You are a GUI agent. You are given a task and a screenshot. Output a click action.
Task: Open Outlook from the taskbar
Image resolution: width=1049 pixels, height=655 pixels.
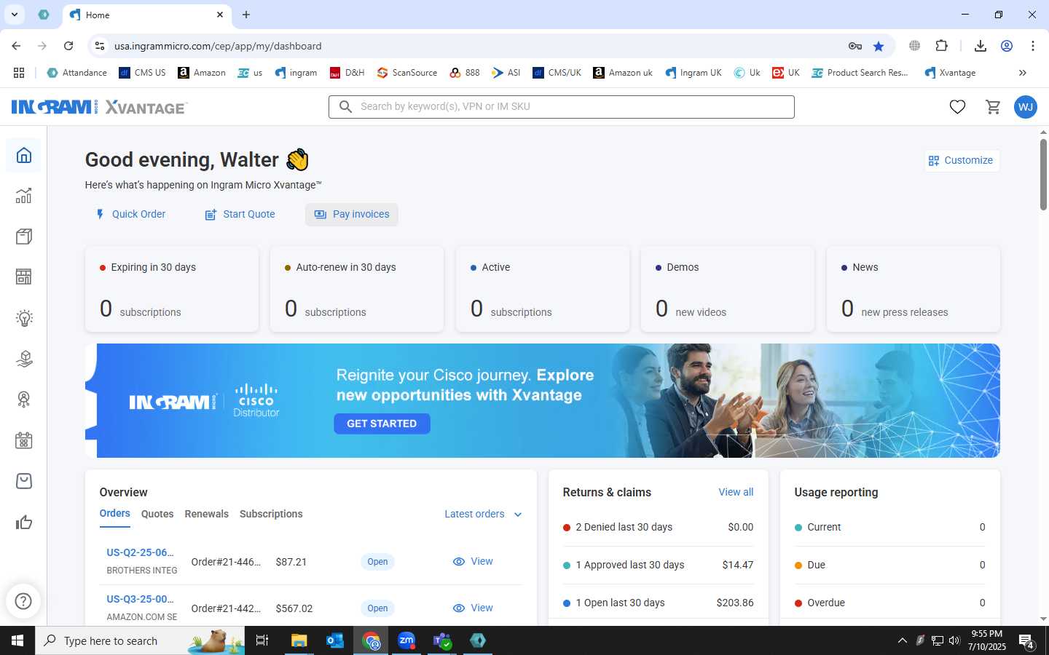click(x=334, y=640)
